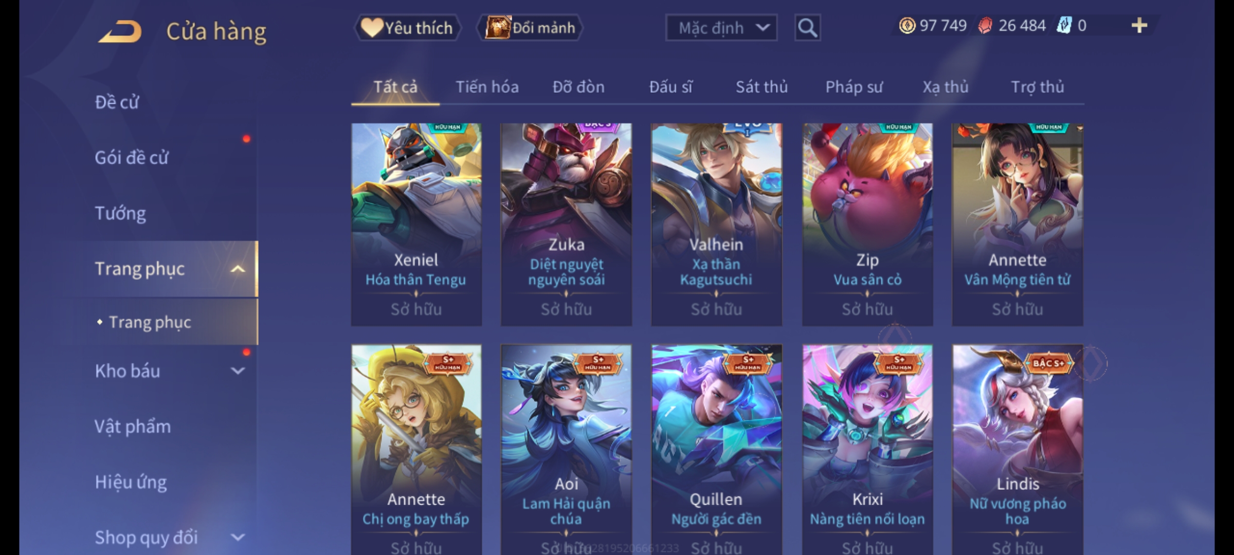Tap the plus icon to add currency
The width and height of the screenshot is (1234, 555).
pyautogui.click(x=1139, y=25)
